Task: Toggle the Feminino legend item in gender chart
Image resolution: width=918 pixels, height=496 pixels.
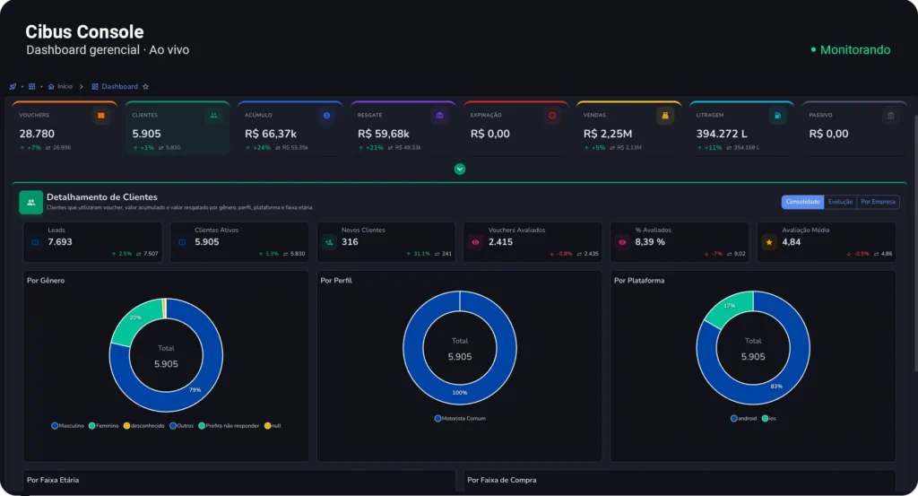Action: point(104,425)
